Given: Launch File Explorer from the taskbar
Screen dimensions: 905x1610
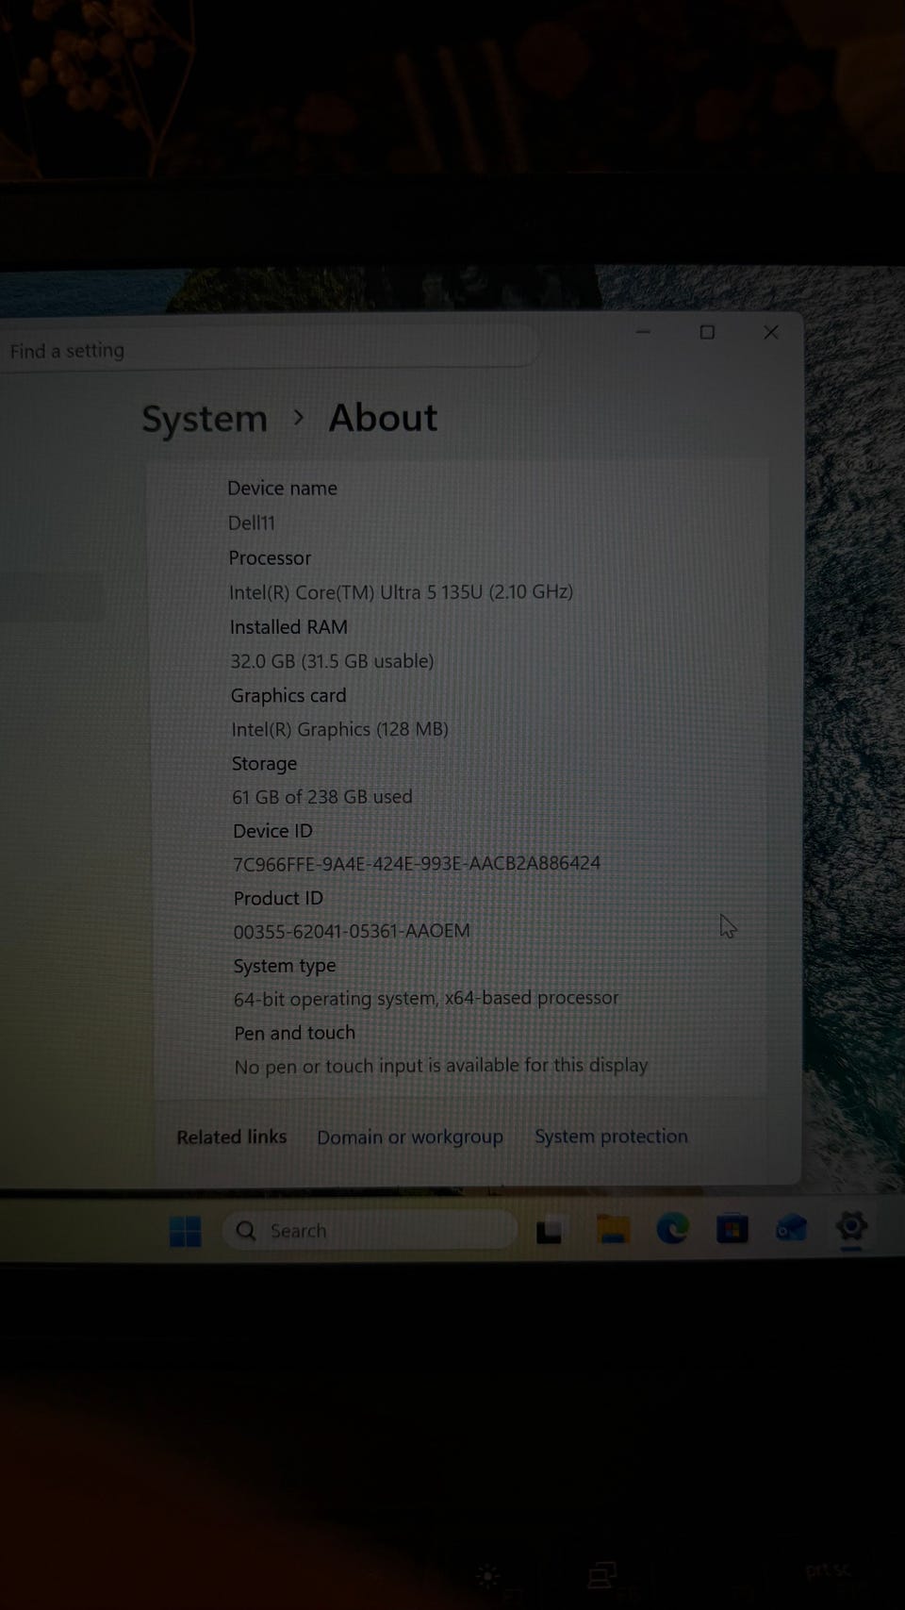Looking at the screenshot, I should [x=613, y=1229].
